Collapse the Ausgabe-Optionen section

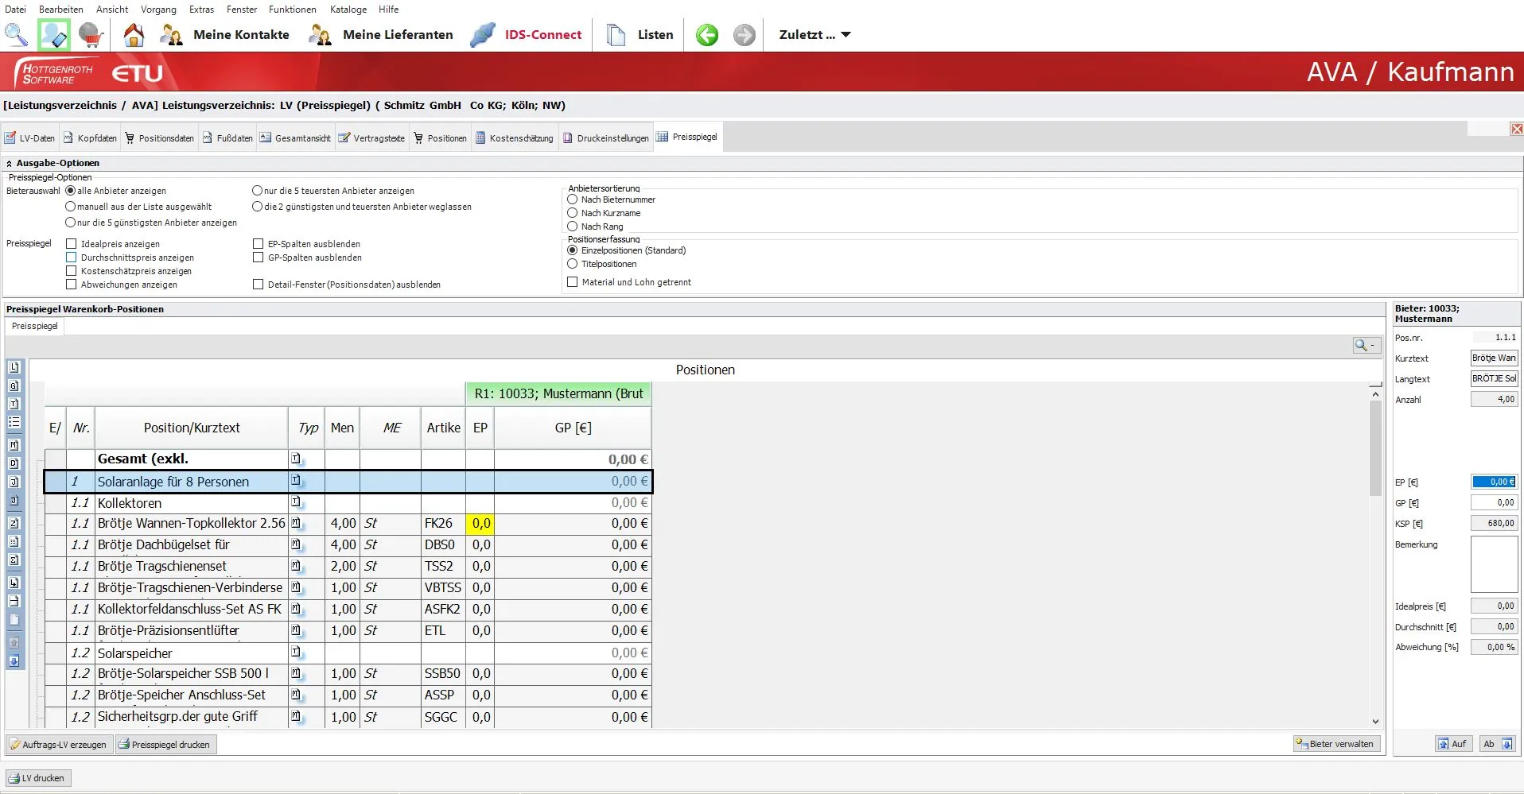coord(10,163)
